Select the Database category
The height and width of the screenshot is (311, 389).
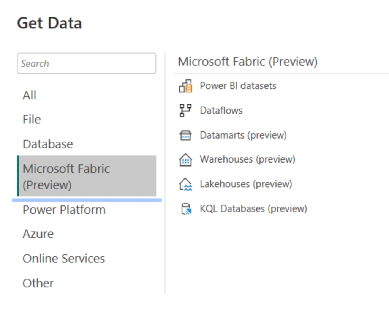coord(48,144)
